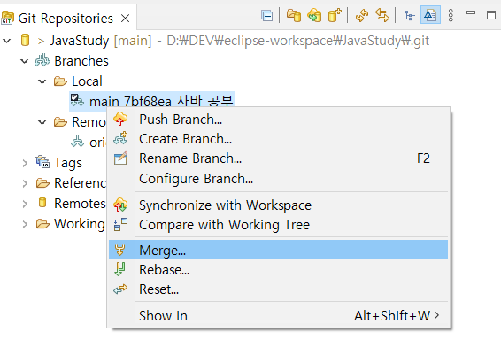The width and height of the screenshot is (501, 355).
Task: Click the origin branch icon
Action: 77,142
